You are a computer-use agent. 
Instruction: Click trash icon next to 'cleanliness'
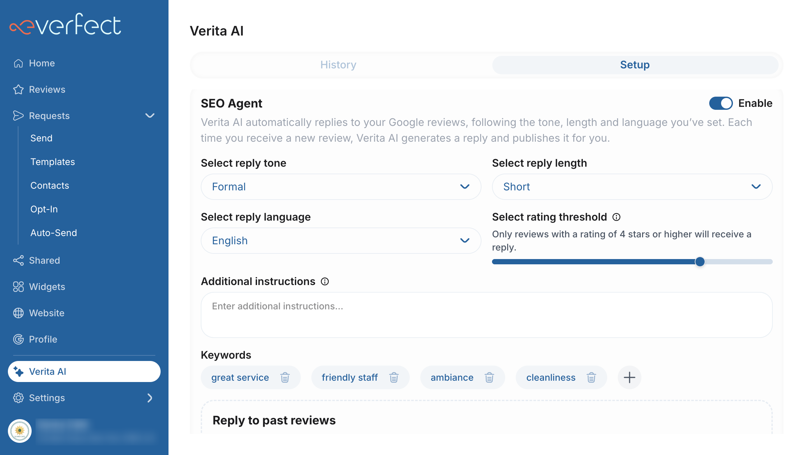(591, 377)
